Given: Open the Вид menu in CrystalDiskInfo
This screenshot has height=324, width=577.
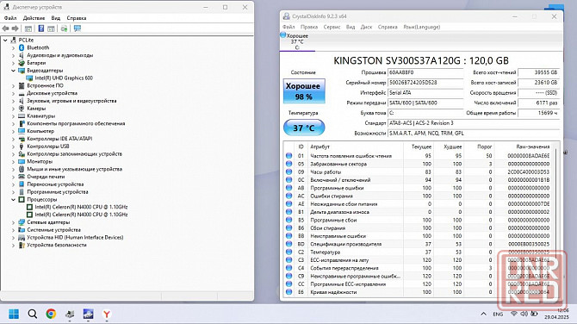Looking at the screenshot, I should 351,27.
